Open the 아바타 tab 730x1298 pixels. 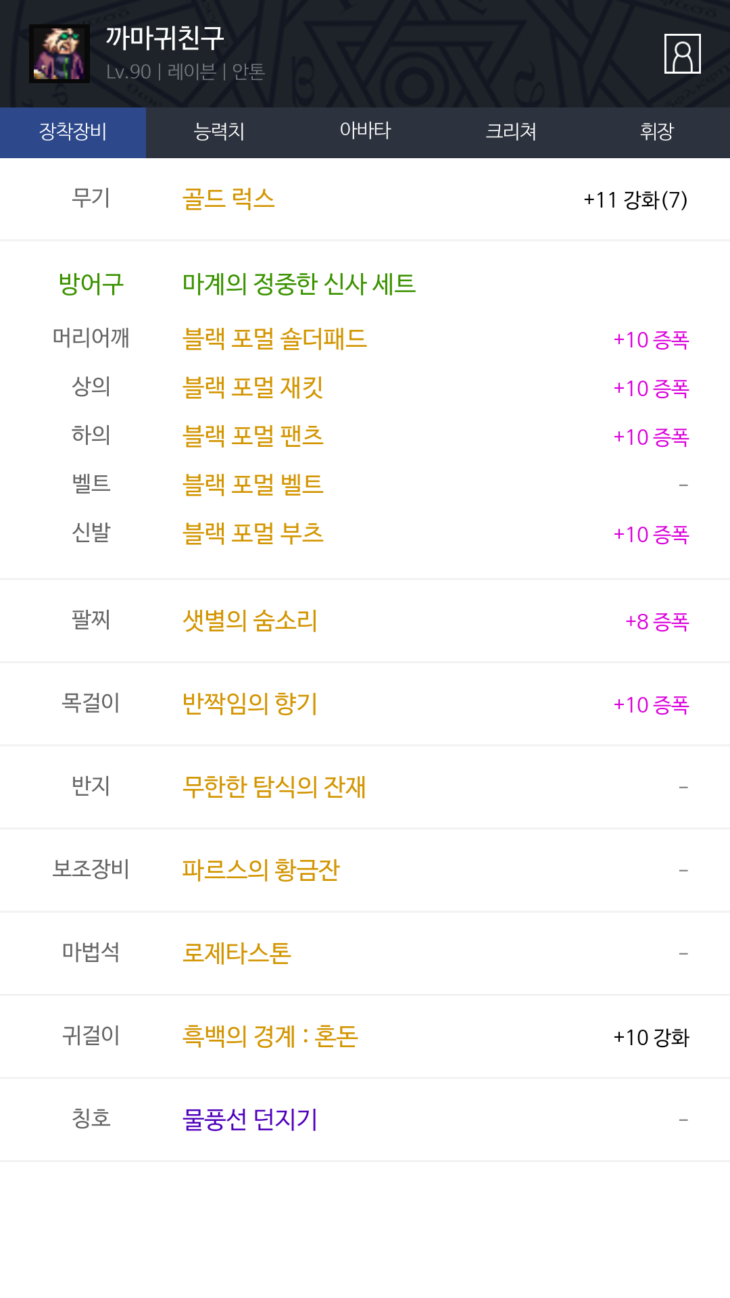coord(365,132)
